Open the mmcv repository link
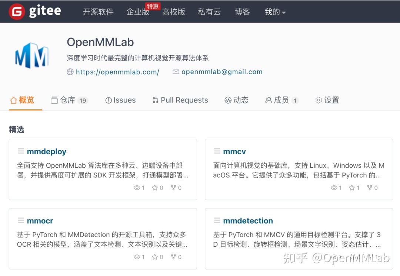400x276 pixels. pos(234,152)
